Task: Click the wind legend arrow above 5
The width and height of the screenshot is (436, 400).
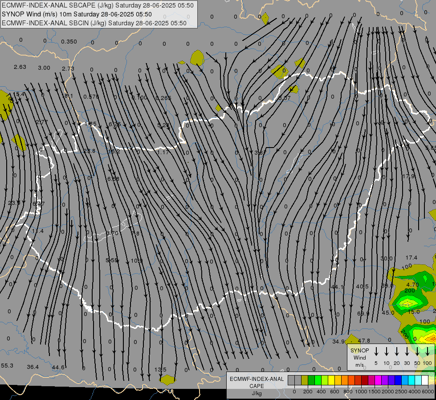Action: (376, 351)
